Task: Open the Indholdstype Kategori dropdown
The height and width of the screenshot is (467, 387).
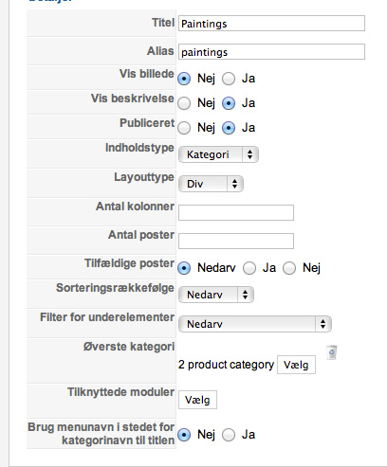Action: coord(218,154)
